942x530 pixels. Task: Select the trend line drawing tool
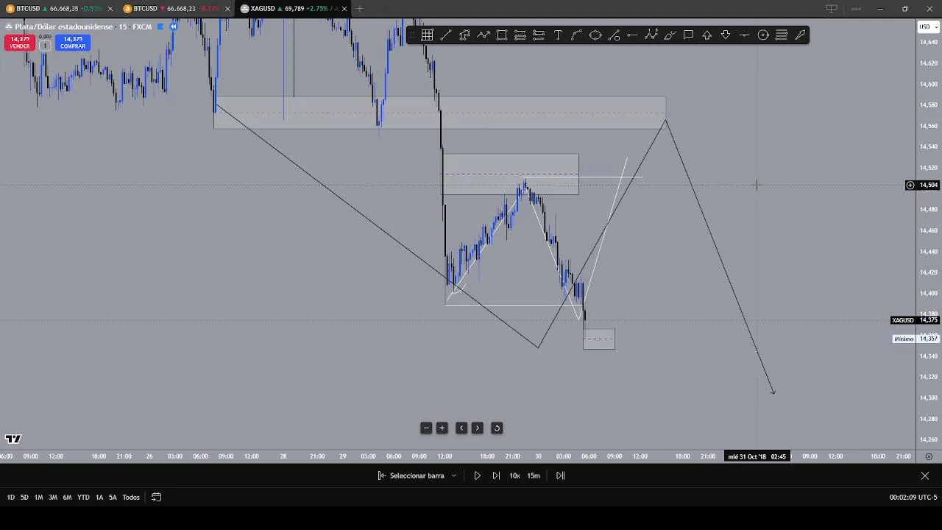(x=446, y=35)
